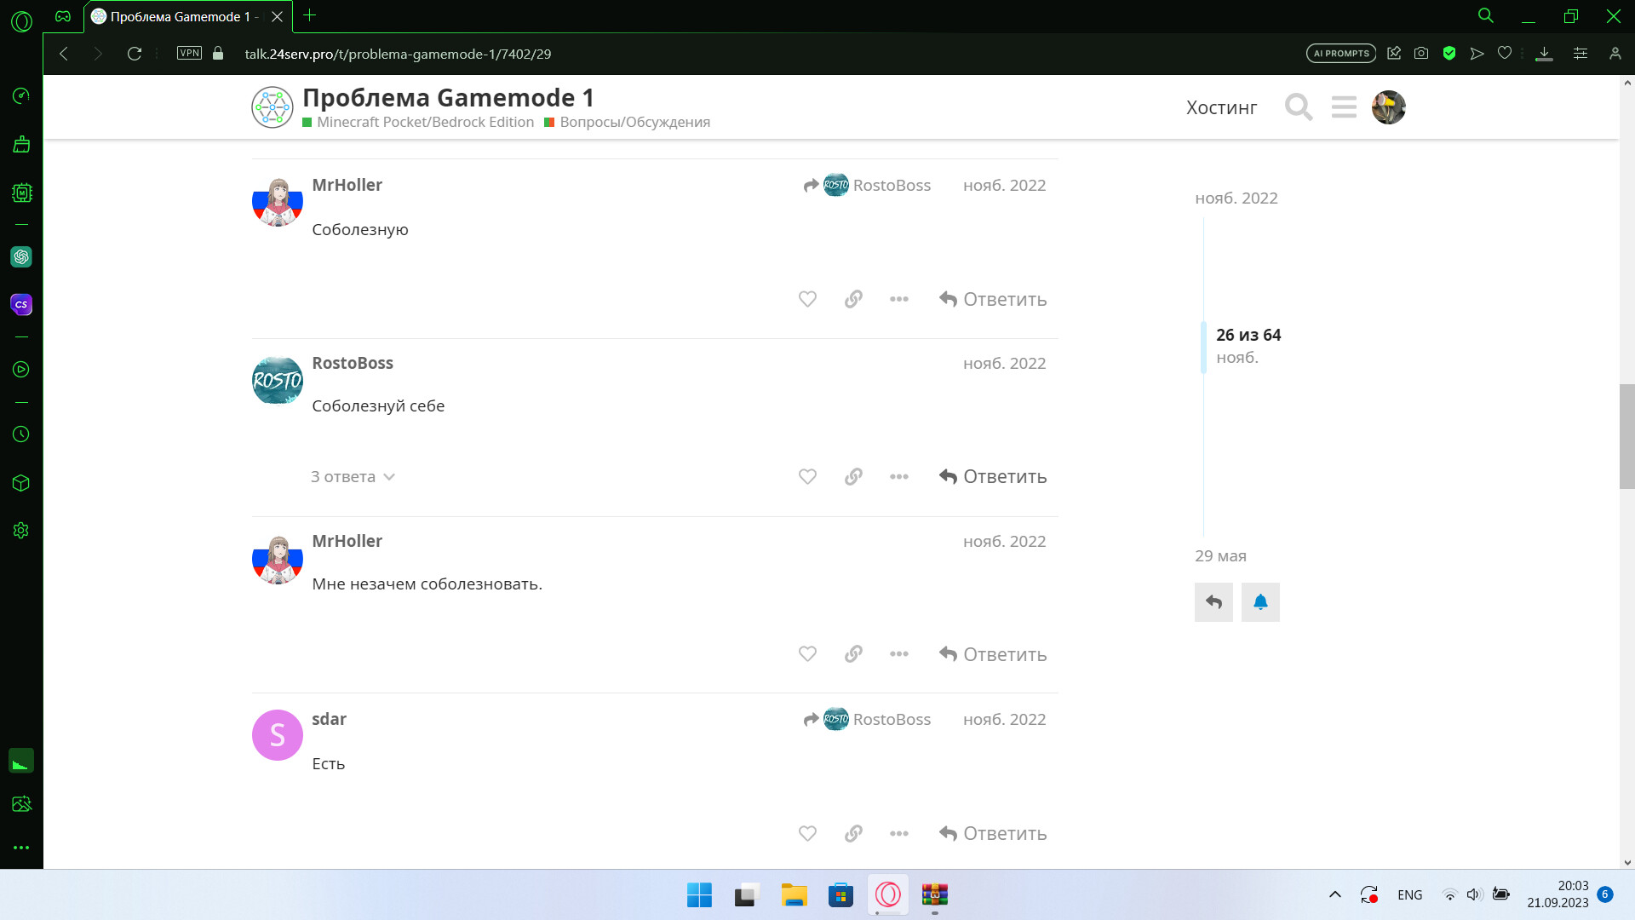Show hidden tray icons chevron
This screenshot has height=920, width=1635.
tap(1335, 894)
